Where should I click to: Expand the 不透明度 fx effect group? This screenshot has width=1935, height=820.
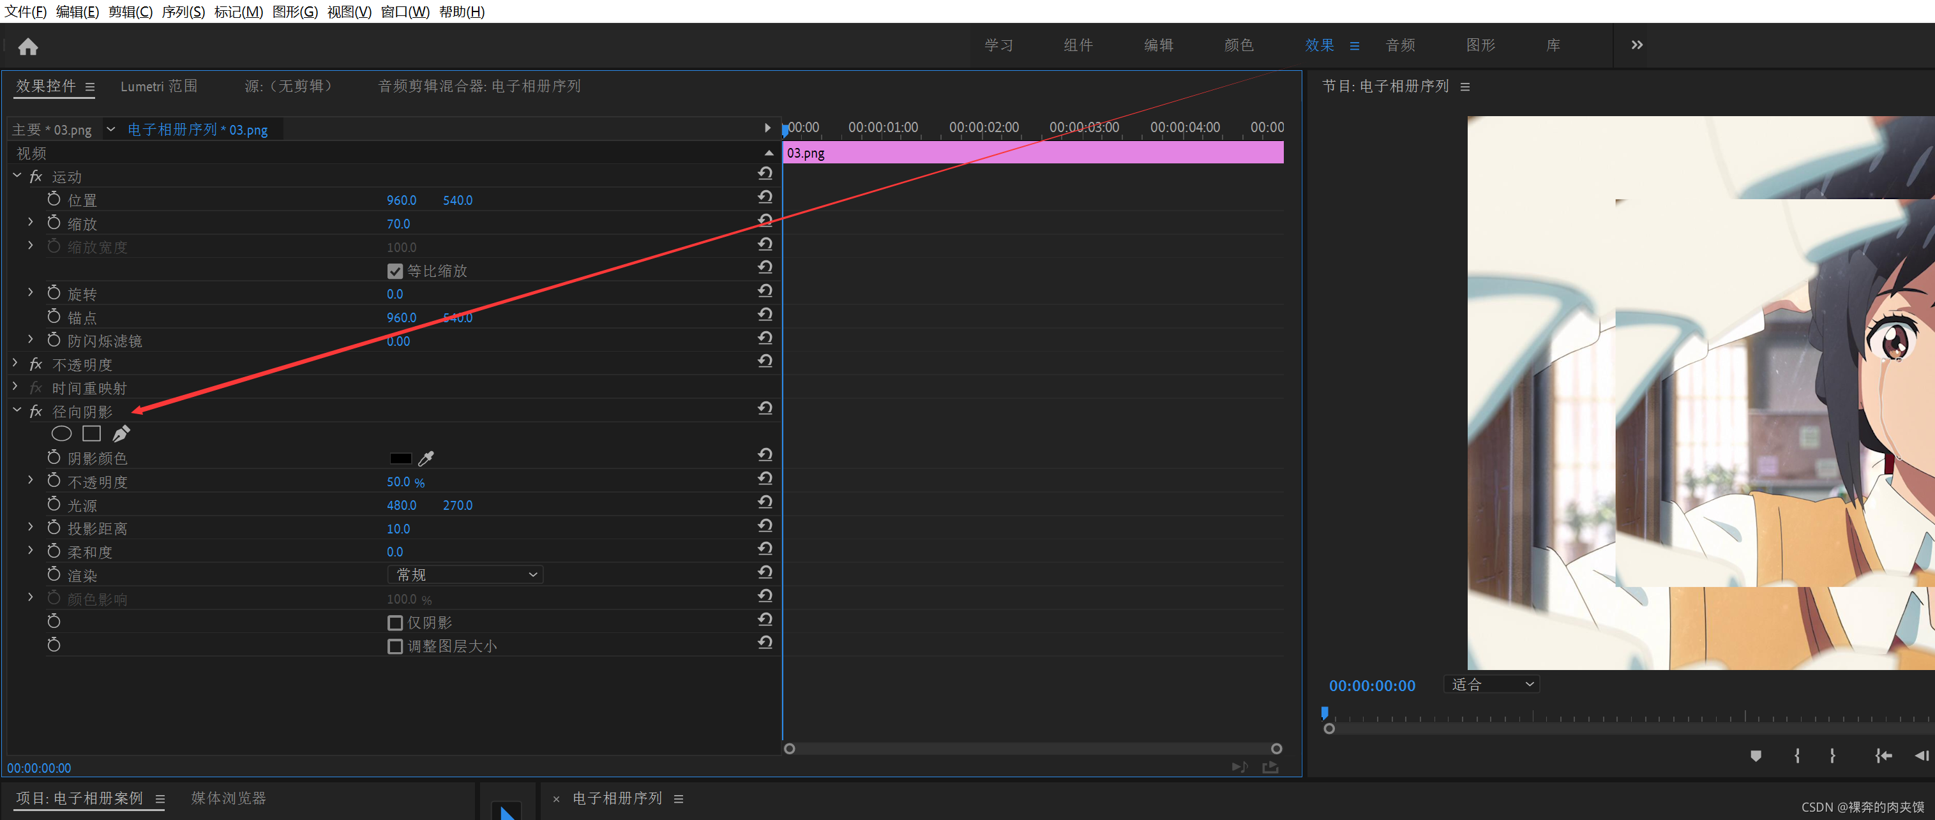coord(15,364)
